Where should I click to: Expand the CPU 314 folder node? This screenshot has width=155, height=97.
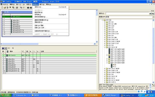105,36
